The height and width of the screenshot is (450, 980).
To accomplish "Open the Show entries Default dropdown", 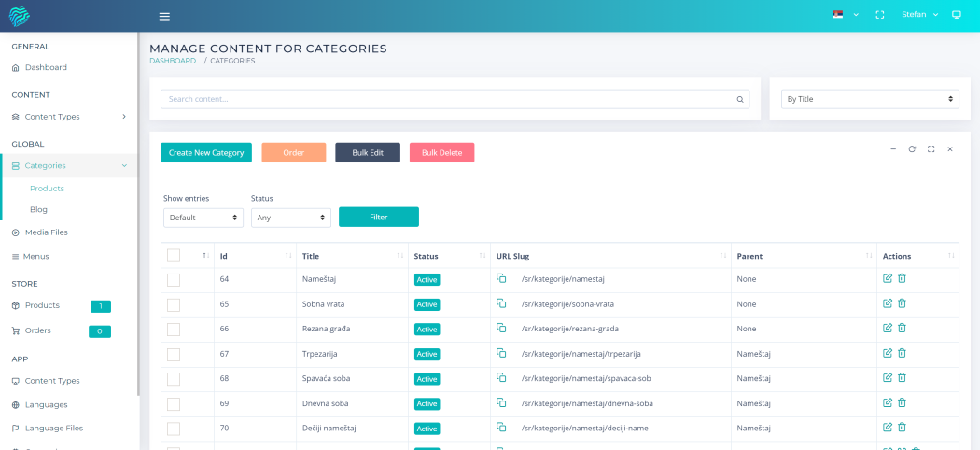I will pyautogui.click(x=203, y=218).
